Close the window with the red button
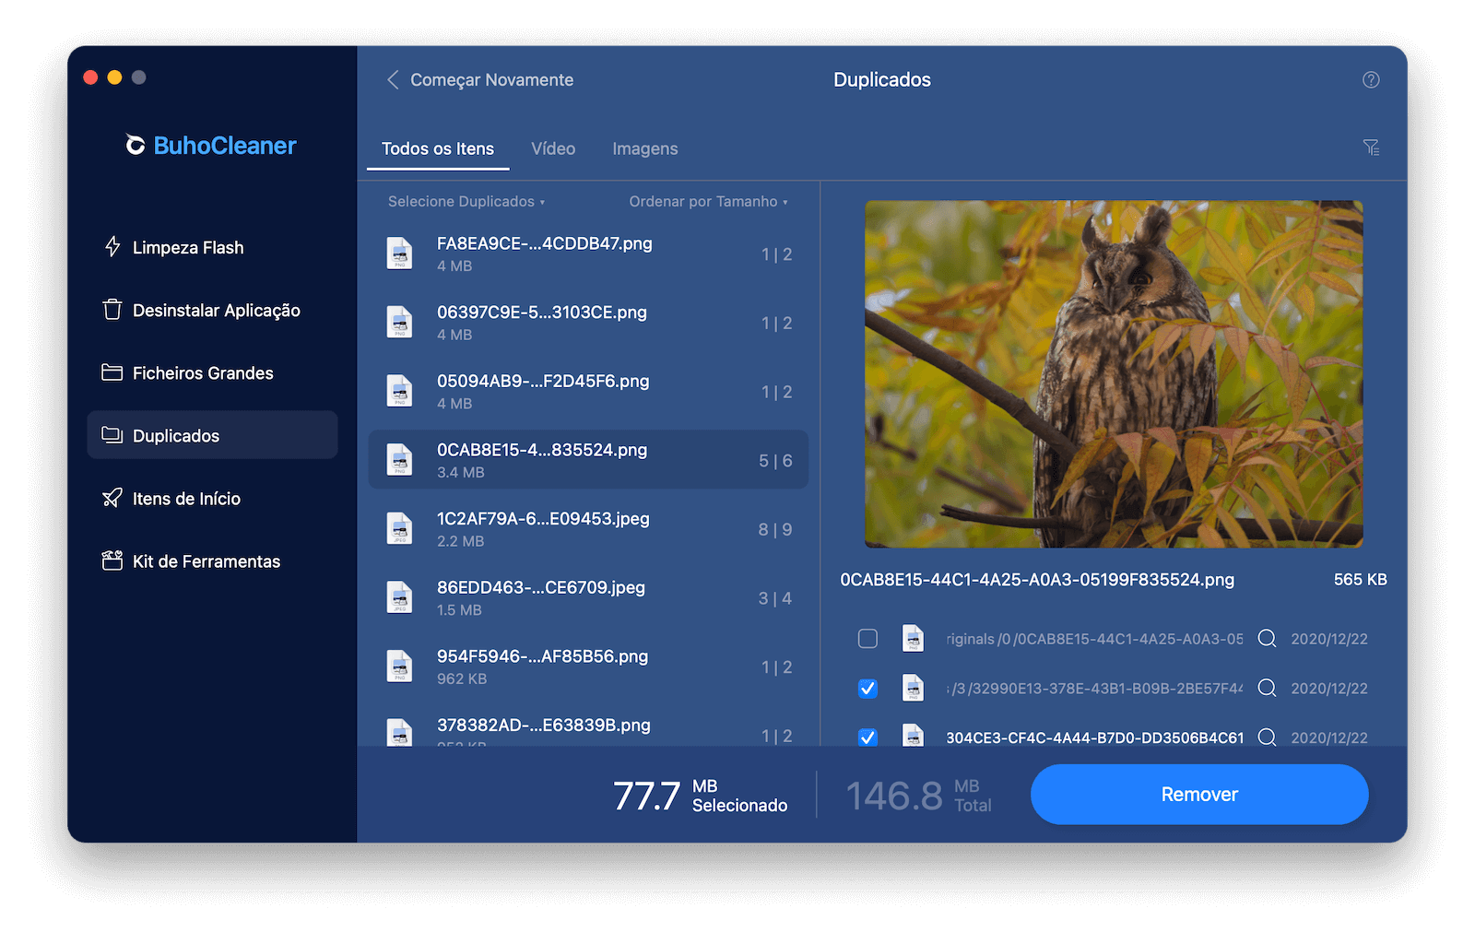The height and width of the screenshot is (932, 1475). pos(90,77)
